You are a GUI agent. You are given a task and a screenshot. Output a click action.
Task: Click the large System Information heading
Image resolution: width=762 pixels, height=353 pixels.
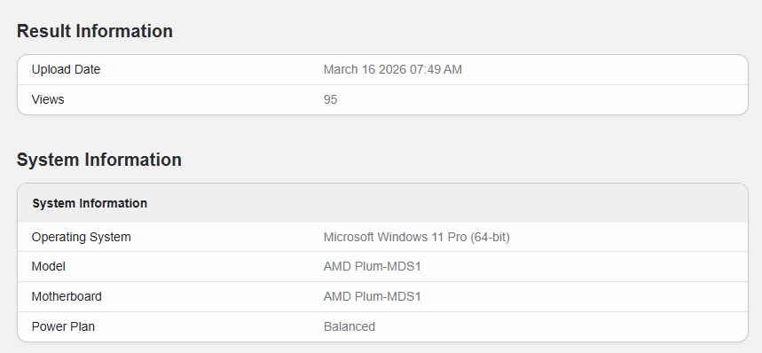click(x=99, y=160)
